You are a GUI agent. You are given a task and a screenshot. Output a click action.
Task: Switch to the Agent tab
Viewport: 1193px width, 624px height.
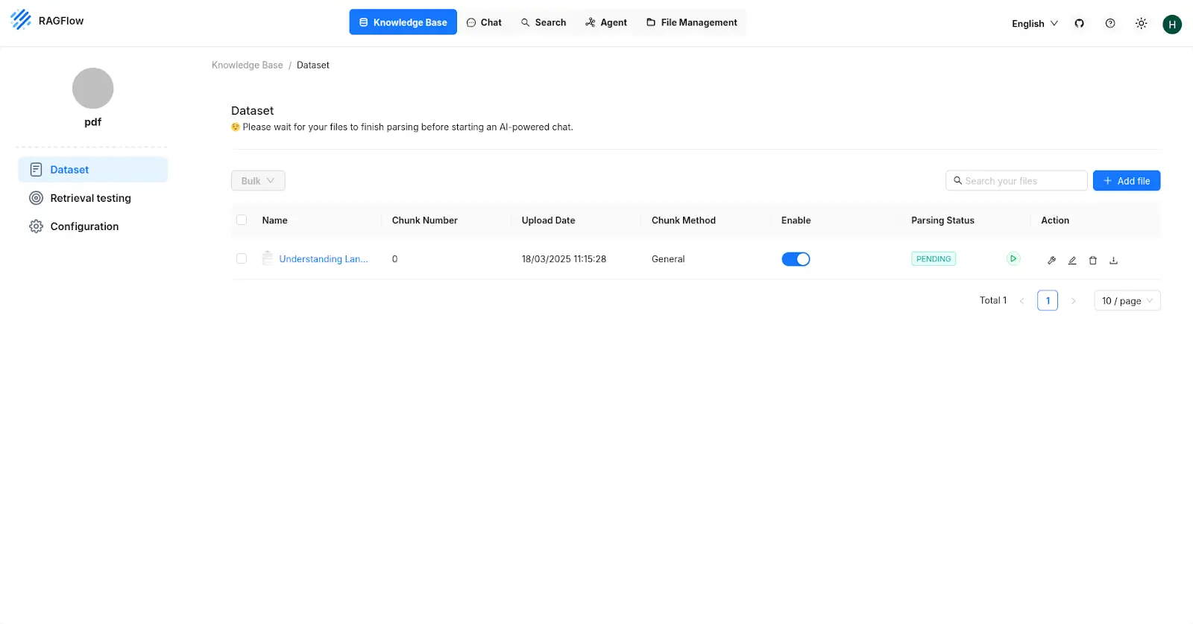[x=606, y=22]
